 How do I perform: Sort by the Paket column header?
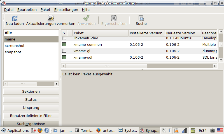(101, 33)
